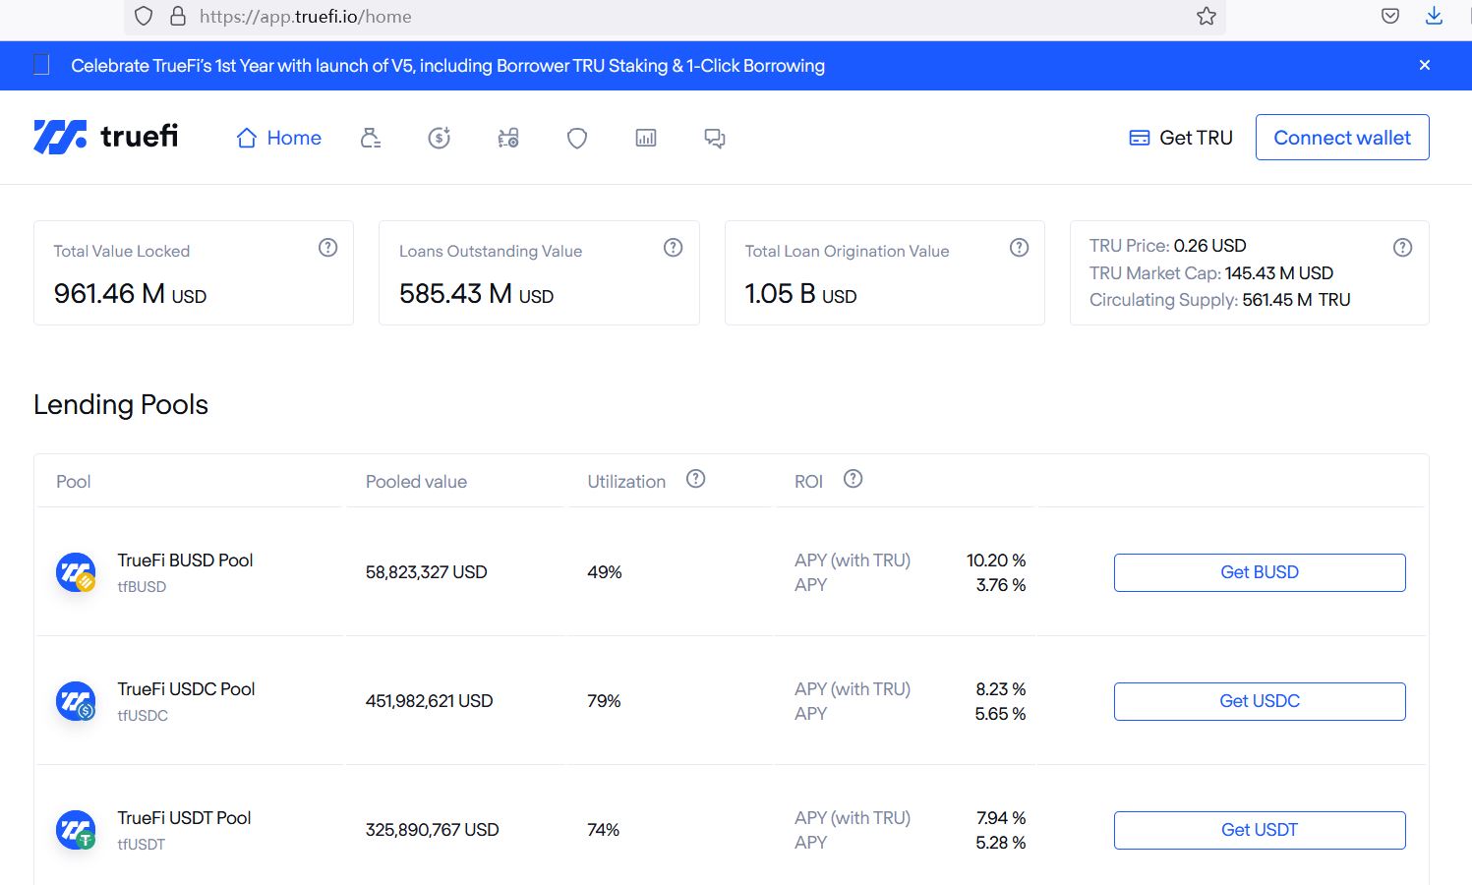Show Loans Outstanding Value help tooltip

[x=674, y=248]
